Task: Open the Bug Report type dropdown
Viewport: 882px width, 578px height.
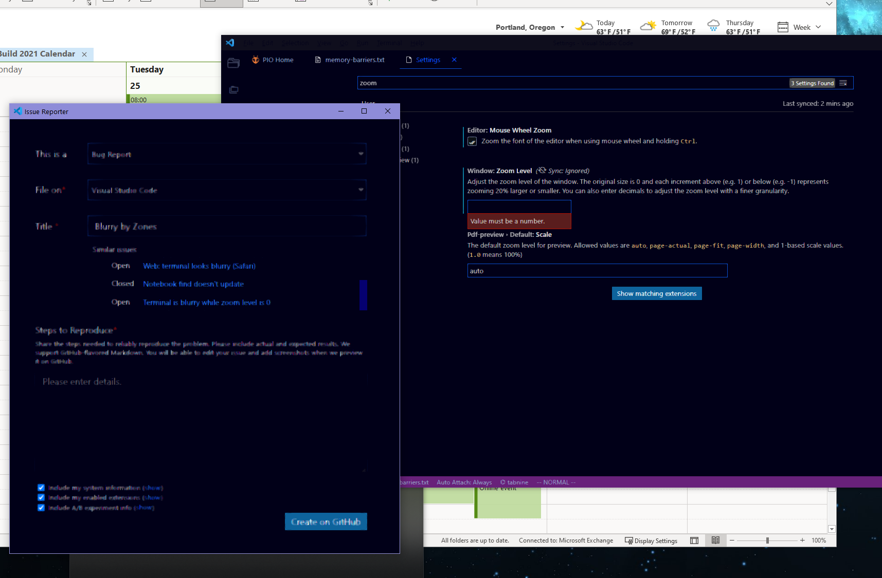Action: pos(226,154)
